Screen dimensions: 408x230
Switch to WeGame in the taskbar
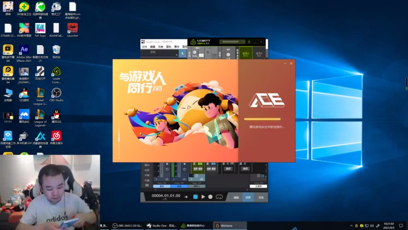pos(230,225)
